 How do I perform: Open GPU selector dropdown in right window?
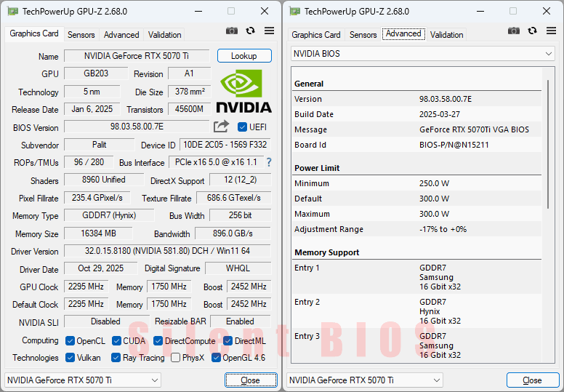pyautogui.click(x=365, y=380)
